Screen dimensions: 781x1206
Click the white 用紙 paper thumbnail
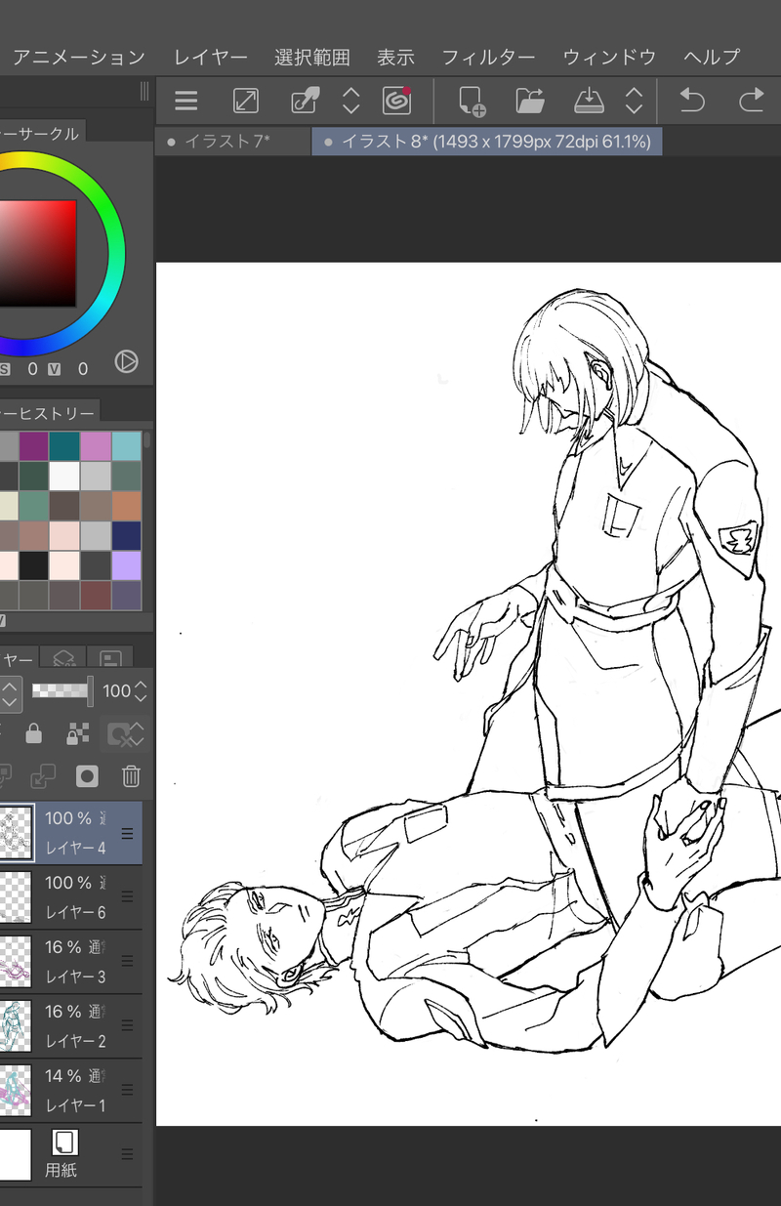point(15,1155)
